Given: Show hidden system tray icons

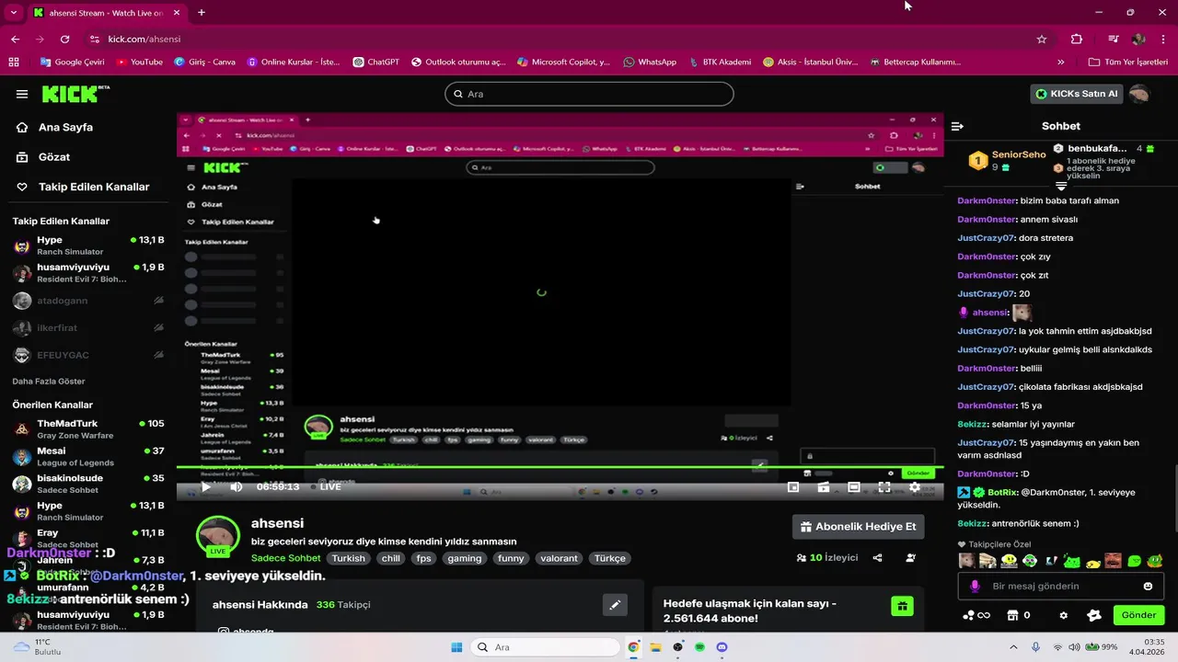Looking at the screenshot, I should pos(1014,647).
